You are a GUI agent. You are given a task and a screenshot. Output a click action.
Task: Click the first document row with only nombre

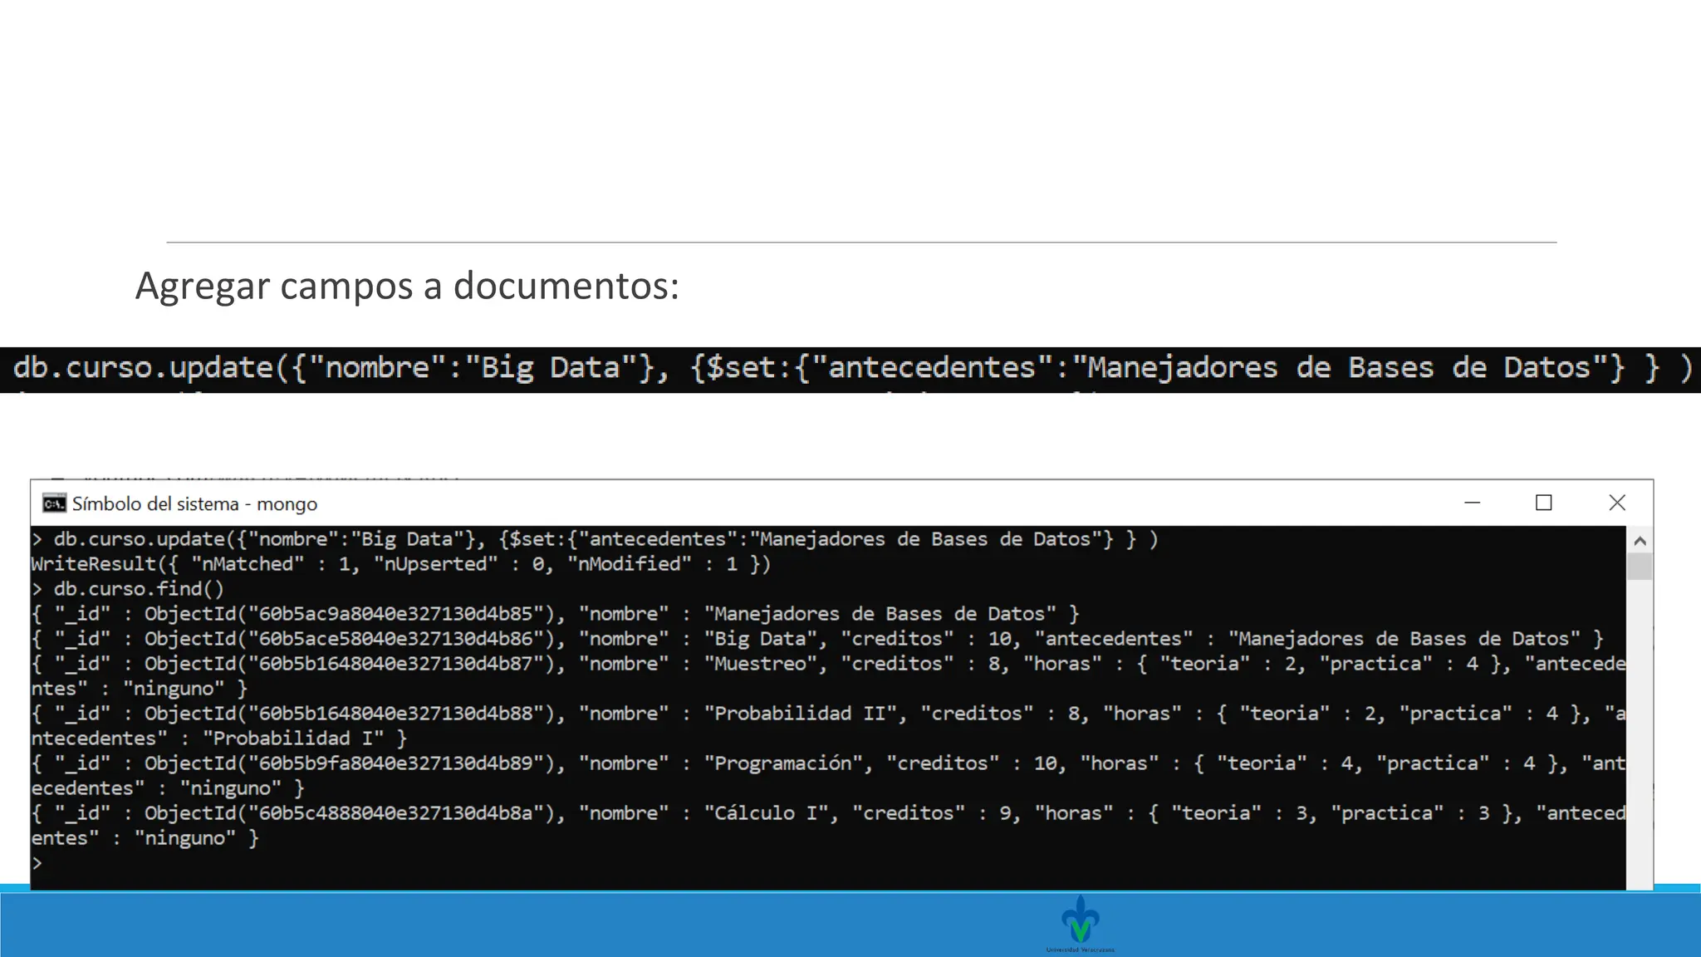pyautogui.click(x=555, y=614)
